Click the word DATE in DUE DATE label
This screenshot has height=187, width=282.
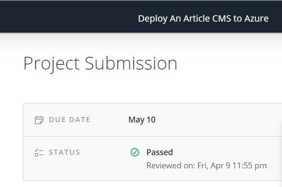(x=80, y=120)
